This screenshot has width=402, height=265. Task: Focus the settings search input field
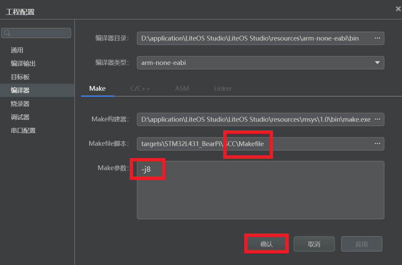[x=36, y=33]
